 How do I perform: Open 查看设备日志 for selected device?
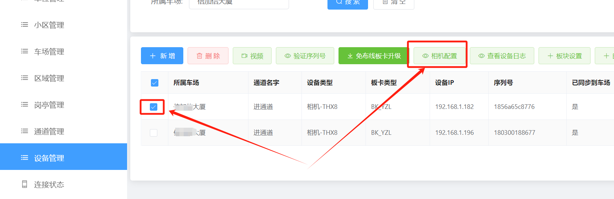click(502, 56)
